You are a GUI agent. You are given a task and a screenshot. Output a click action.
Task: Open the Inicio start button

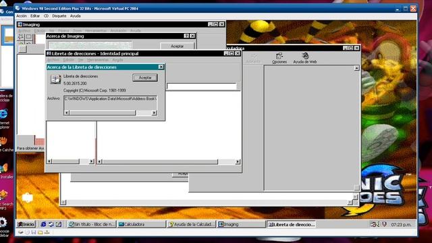pyautogui.click(x=26, y=224)
